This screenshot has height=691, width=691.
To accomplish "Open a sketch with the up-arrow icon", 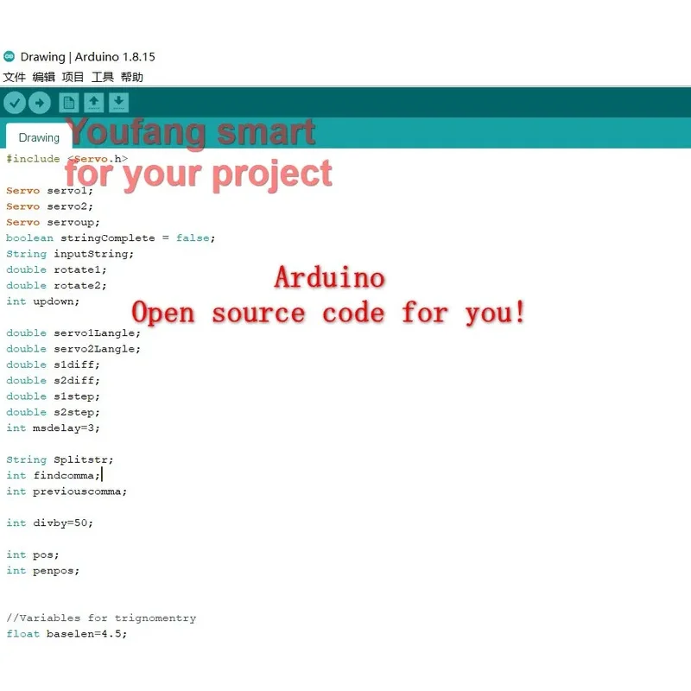I will coord(94,103).
